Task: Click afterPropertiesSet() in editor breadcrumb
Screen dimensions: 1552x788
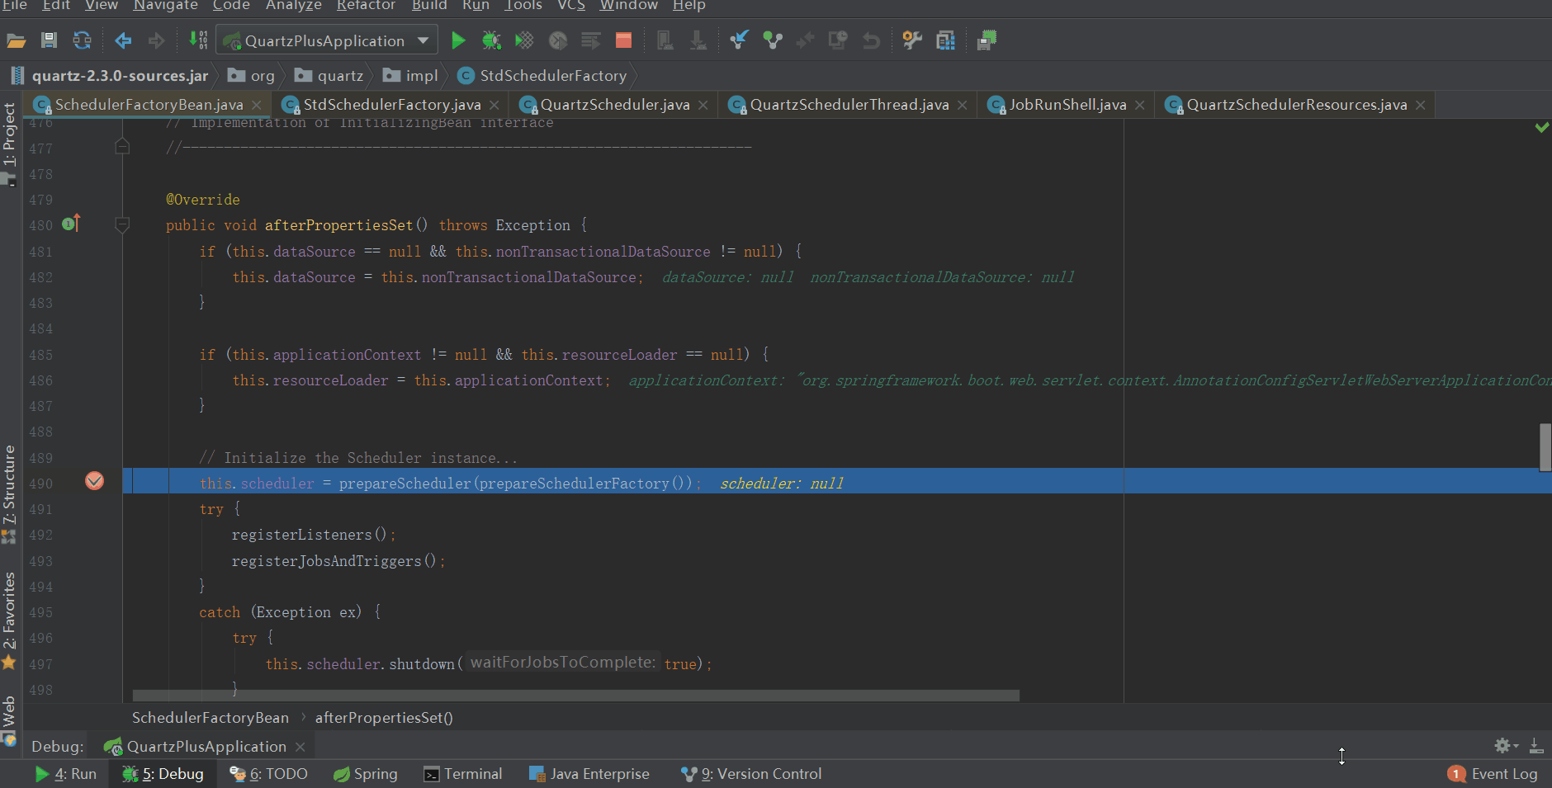Action: [384, 718]
